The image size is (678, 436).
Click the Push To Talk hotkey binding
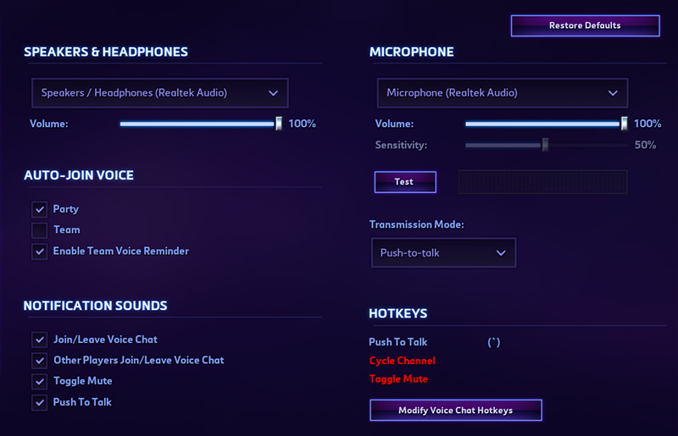pyautogui.click(x=494, y=343)
